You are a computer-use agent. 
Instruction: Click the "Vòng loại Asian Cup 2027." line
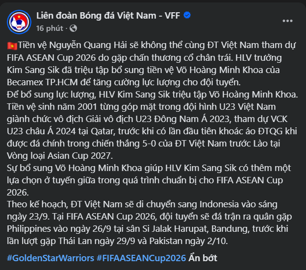tap(60, 156)
